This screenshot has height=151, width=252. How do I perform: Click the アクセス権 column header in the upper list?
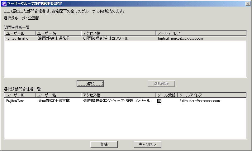tap(118, 33)
